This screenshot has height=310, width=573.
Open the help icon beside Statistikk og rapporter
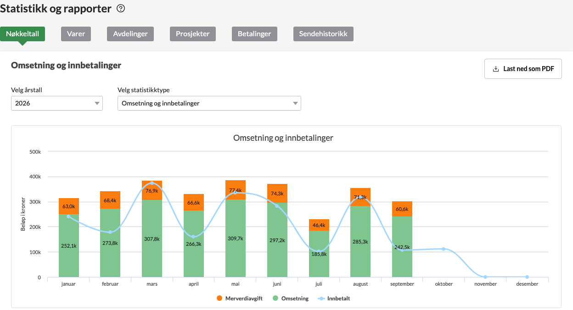(121, 8)
